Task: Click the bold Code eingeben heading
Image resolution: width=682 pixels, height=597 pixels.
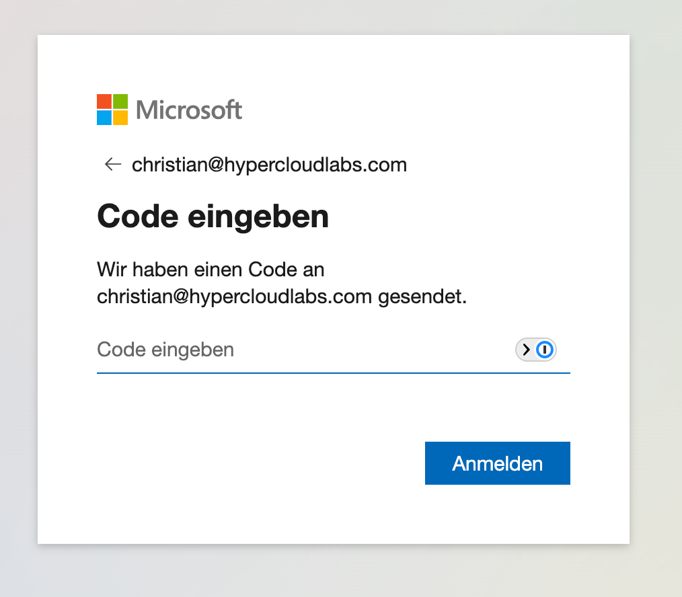Action: [213, 216]
